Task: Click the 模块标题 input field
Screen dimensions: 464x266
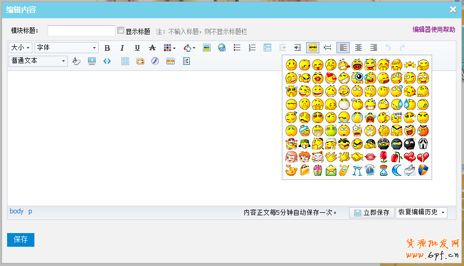Action: coord(81,31)
